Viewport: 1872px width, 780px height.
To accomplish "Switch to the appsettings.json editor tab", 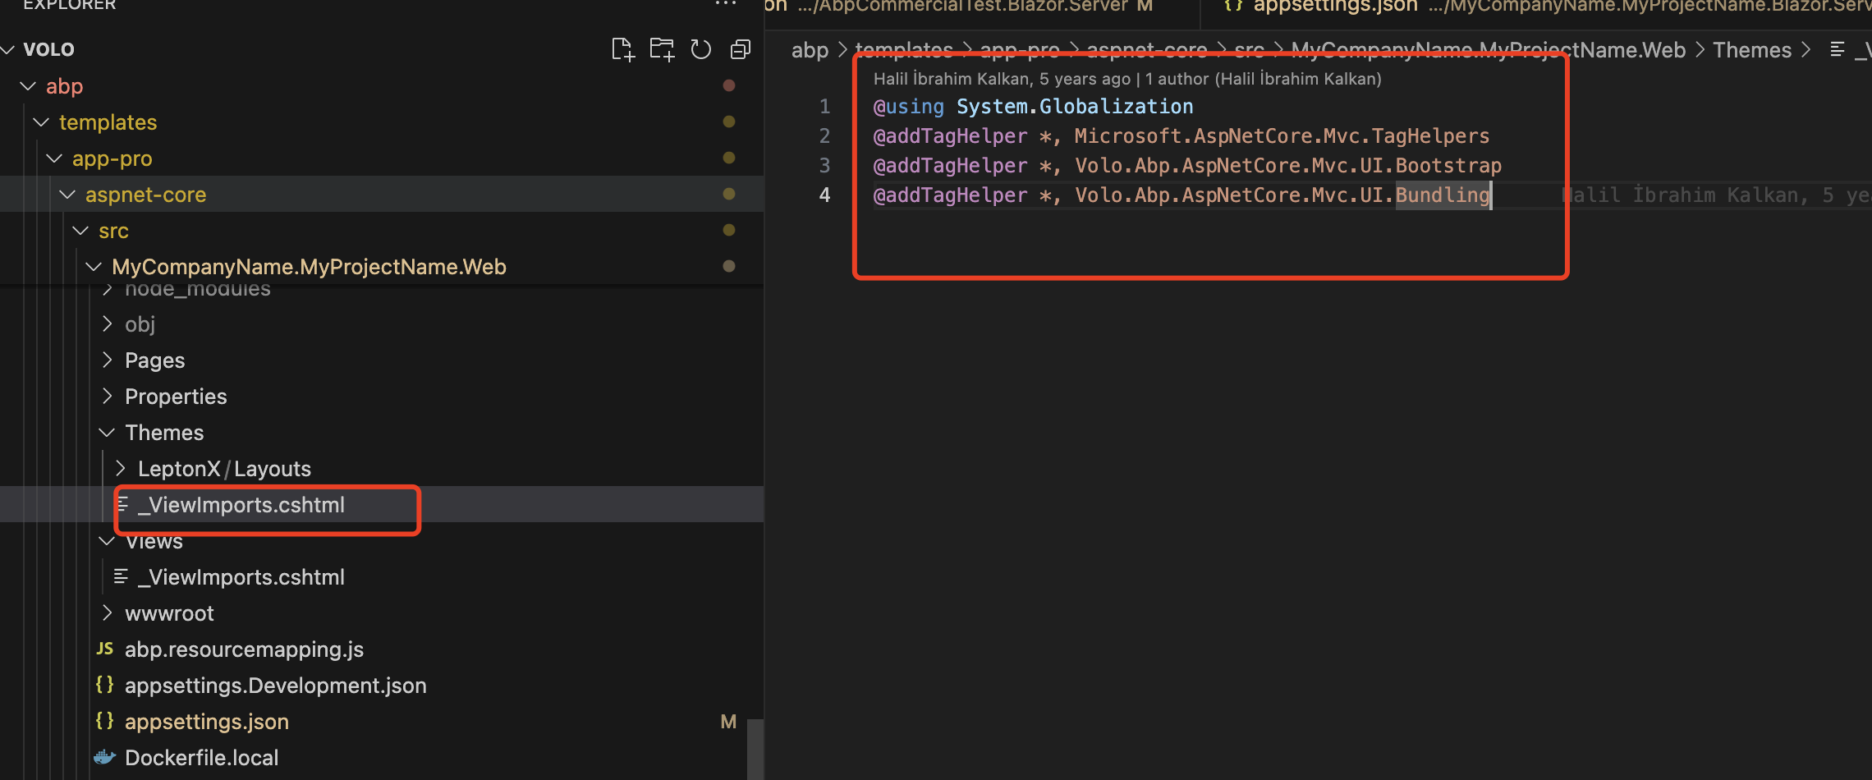I will [x=1334, y=7].
